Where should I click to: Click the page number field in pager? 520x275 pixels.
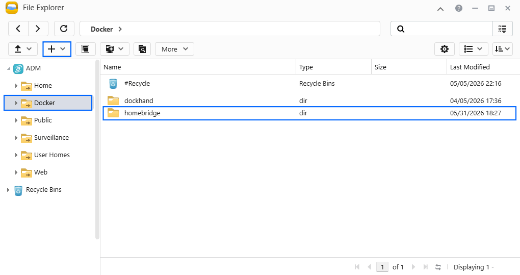(382, 267)
